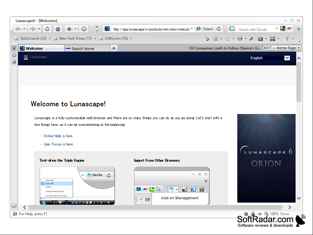Open the Online Help is here link
313x235 pixels.
pos(59,136)
